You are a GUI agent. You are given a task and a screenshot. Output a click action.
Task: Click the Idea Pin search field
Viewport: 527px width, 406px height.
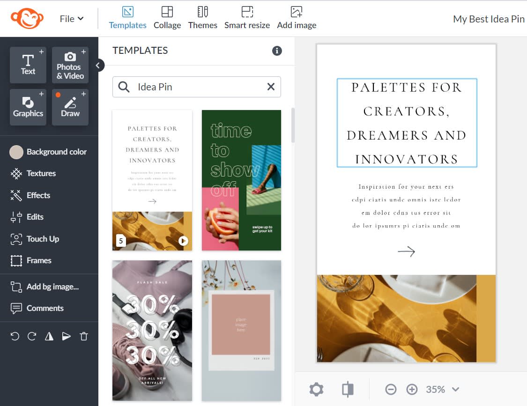[x=197, y=87]
